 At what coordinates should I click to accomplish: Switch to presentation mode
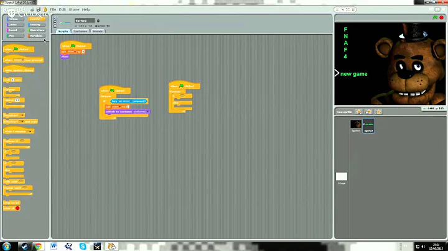point(444,9)
